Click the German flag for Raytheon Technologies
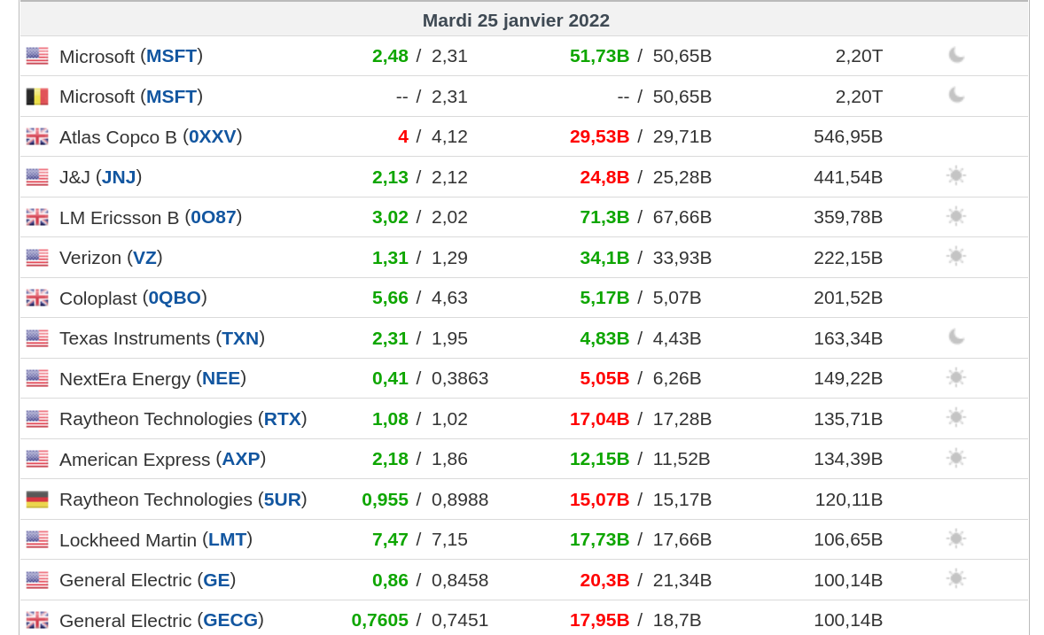Image resolution: width=1044 pixels, height=635 pixels. (37, 499)
